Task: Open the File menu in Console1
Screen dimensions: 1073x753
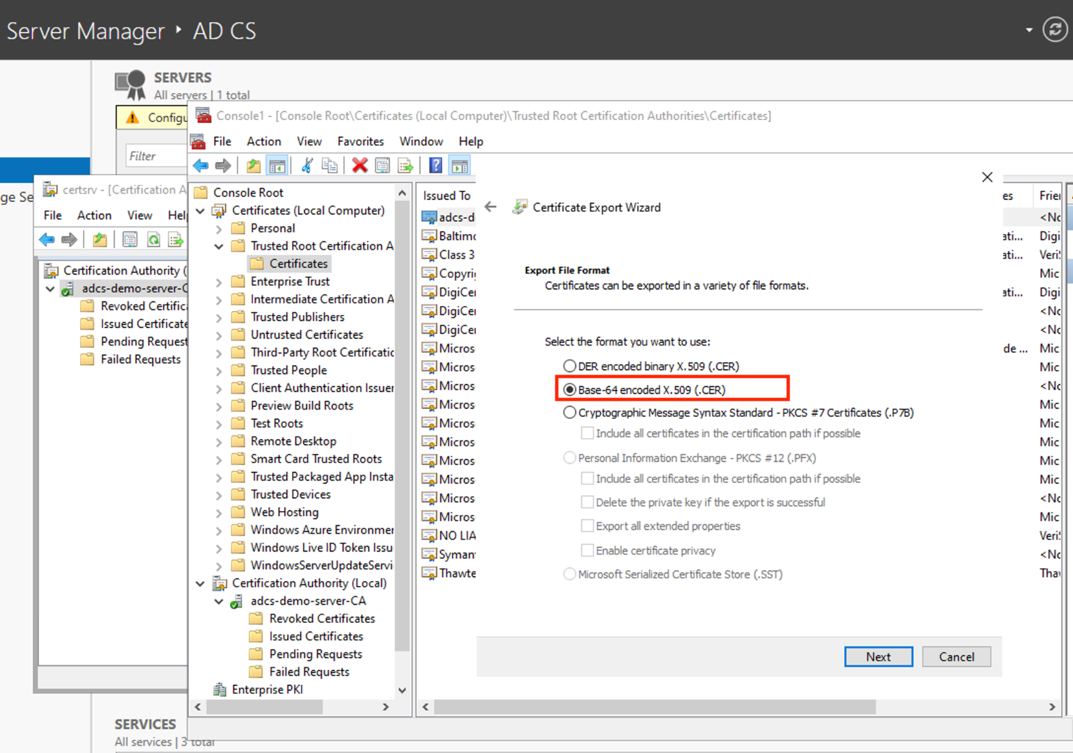Action: 222,141
